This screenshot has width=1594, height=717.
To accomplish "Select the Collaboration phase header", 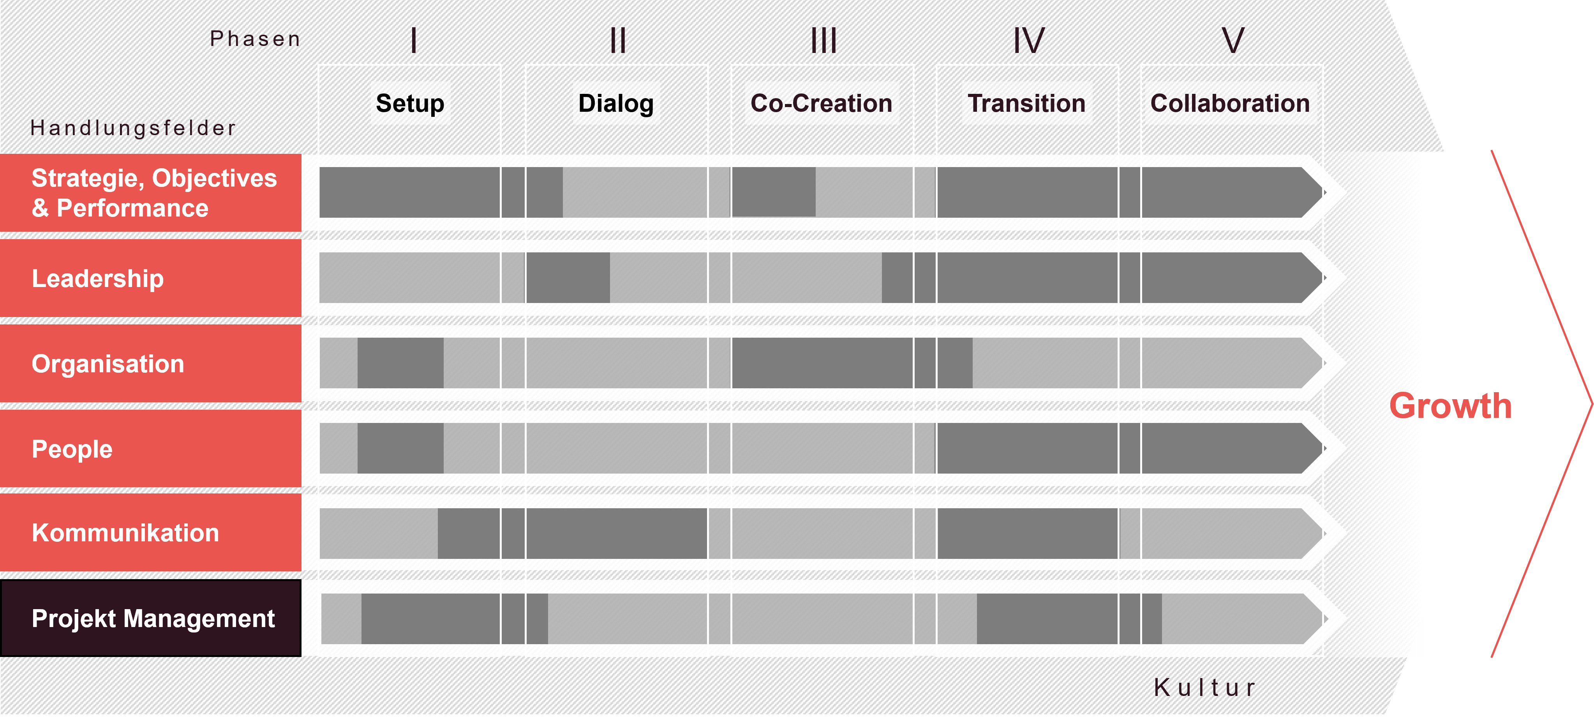I will click(1230, 103).
